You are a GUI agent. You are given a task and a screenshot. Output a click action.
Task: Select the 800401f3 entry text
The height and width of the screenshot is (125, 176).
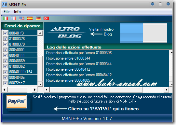pos(17,33)
